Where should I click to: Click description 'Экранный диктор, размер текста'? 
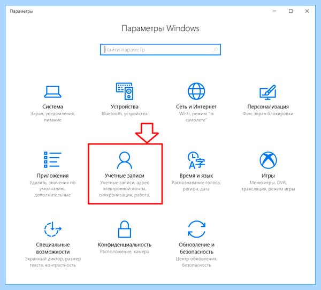pos(53,262)
